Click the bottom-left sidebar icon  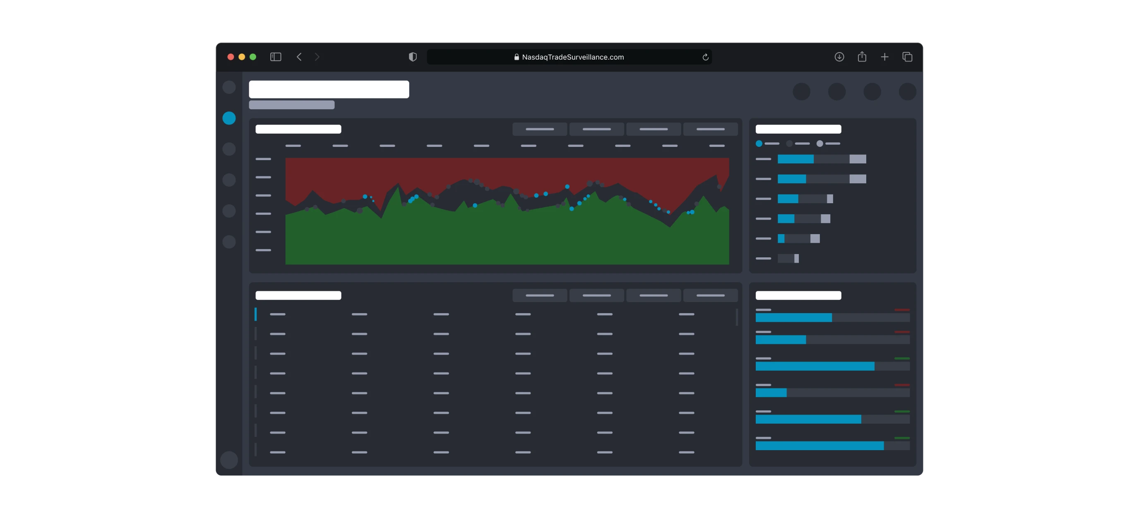(x=229, y=460)
